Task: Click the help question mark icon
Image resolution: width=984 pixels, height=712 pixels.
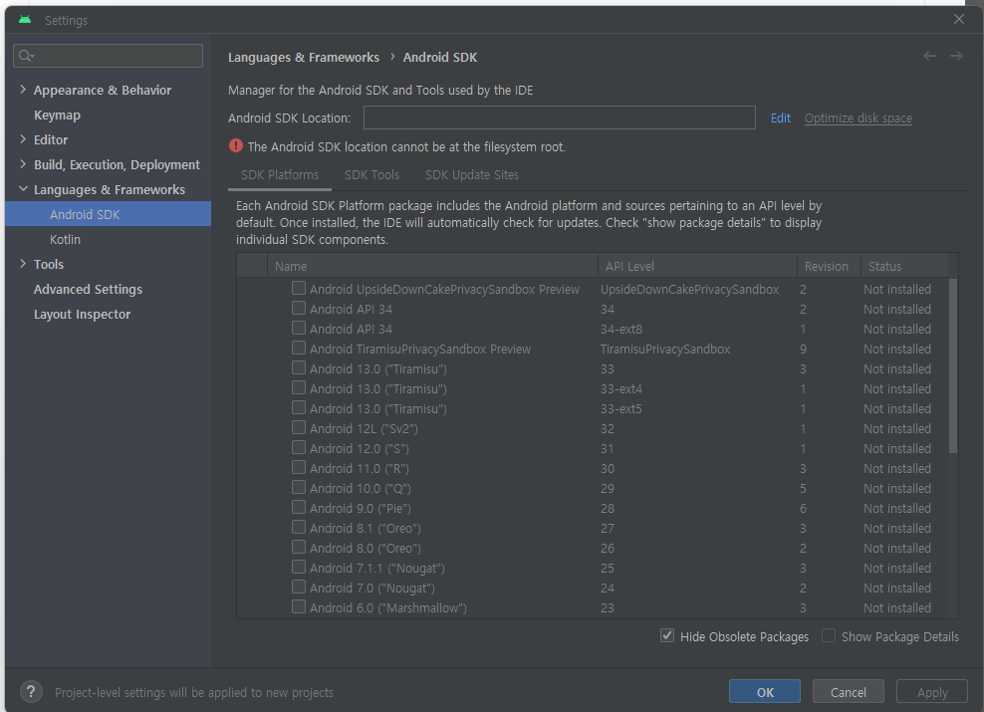Action: (32, 692)
